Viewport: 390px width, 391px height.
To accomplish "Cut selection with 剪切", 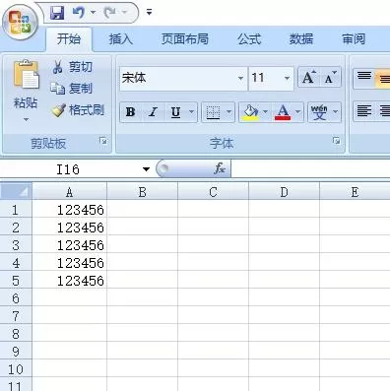I will click(x=72, y=67).
